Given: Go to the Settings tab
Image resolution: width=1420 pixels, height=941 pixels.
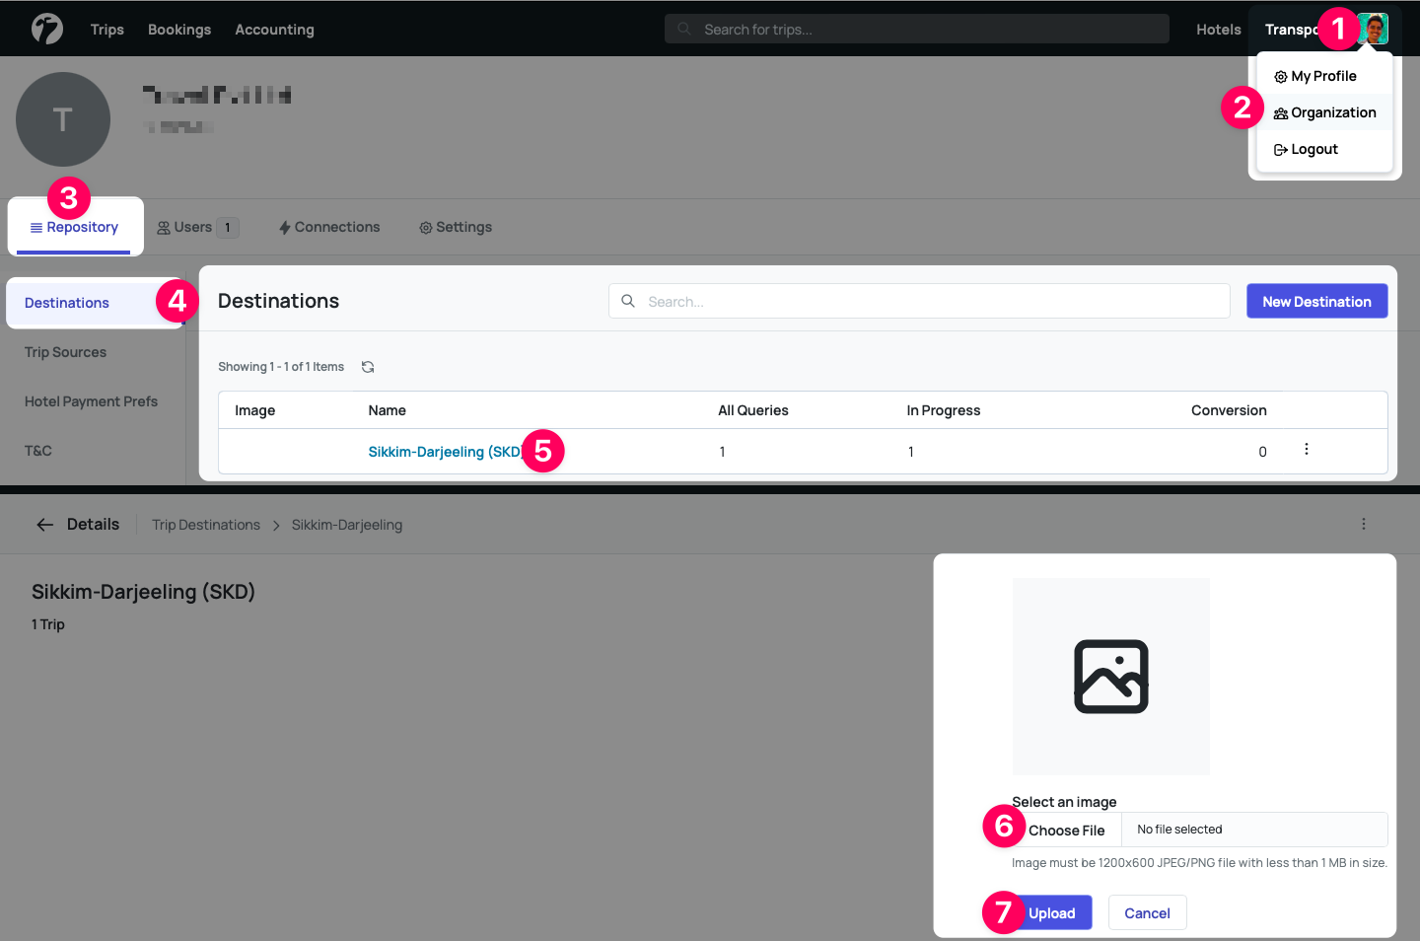Looking at the screenshot, I should pyautogui.click(x=462, y=227).
